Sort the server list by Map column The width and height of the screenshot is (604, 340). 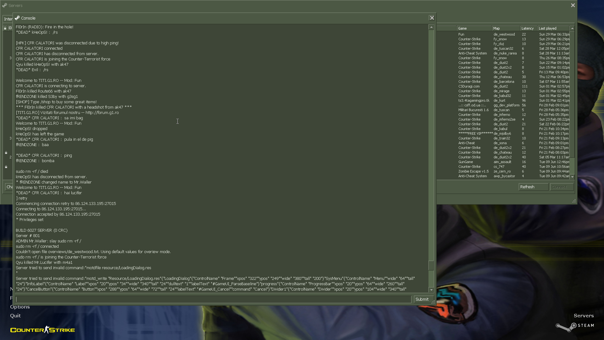pos(506,28)
